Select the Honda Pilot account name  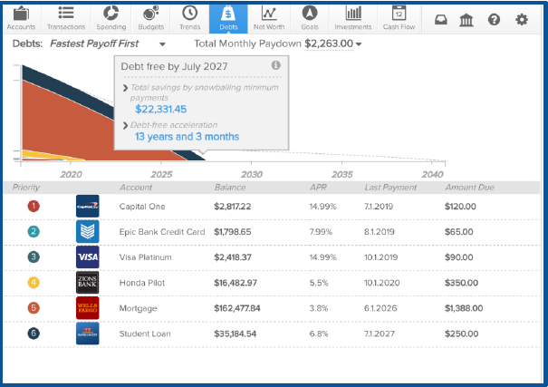[x=142, y=283]
